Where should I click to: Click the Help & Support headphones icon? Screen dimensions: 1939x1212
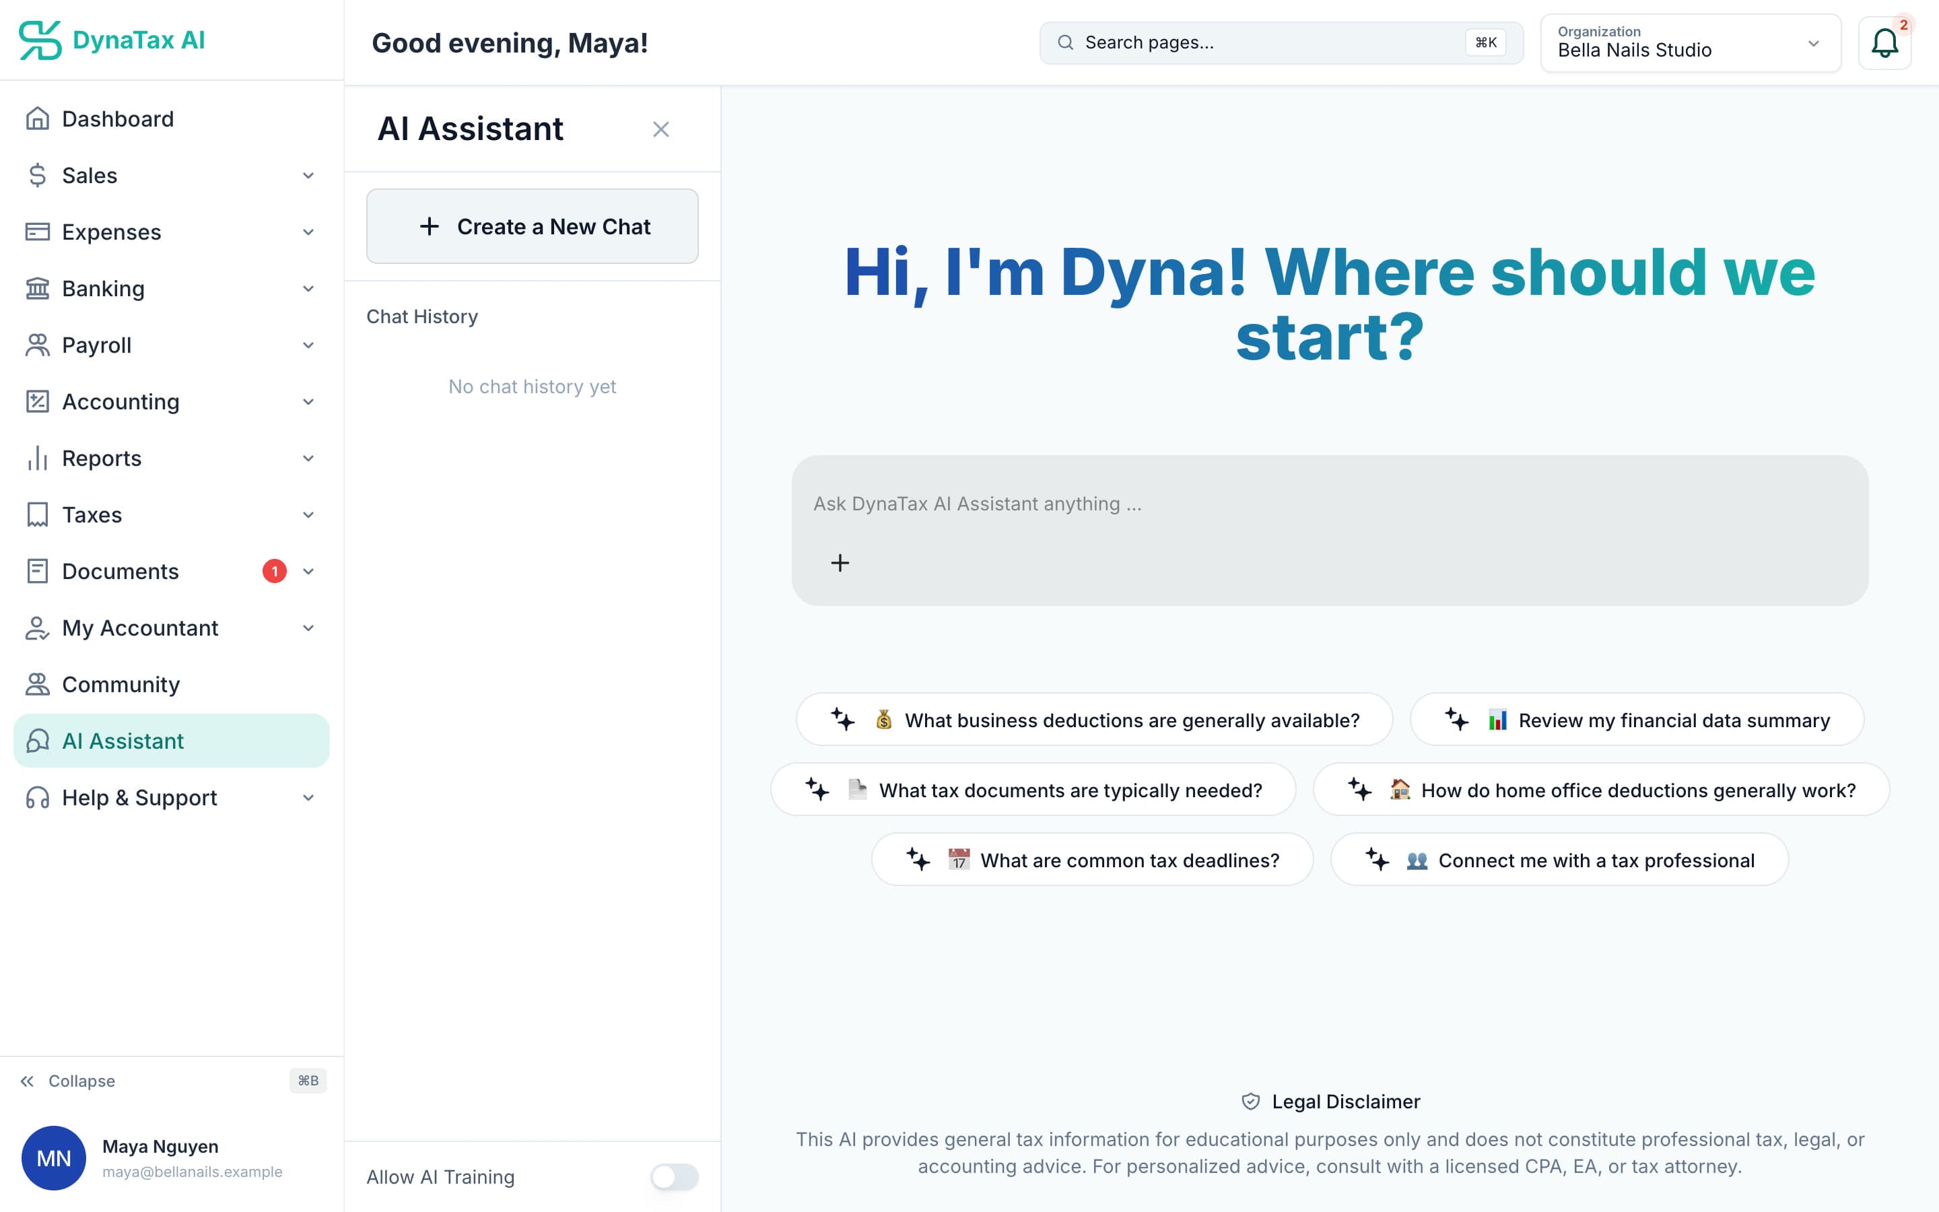(37, 798)
